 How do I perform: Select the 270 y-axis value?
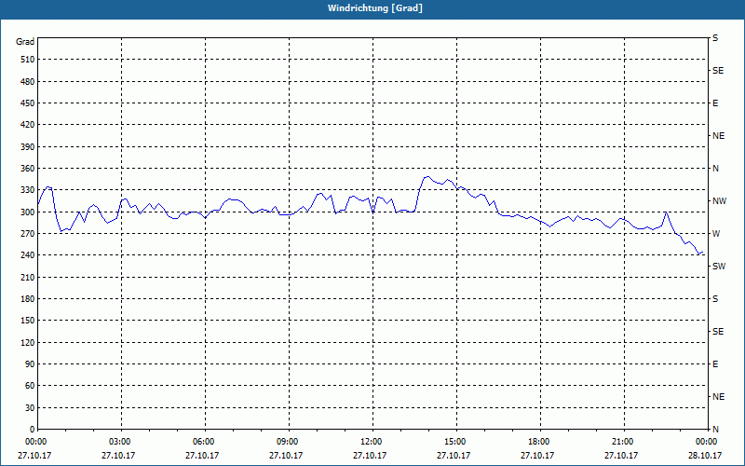click(x=28, y=234)
